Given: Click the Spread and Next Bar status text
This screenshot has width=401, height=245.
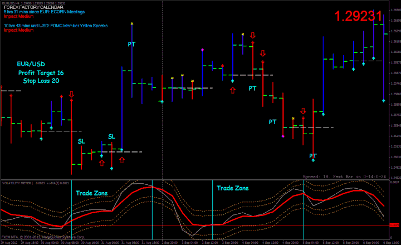Looking at the screenshot, I should [x=344, y=177].
